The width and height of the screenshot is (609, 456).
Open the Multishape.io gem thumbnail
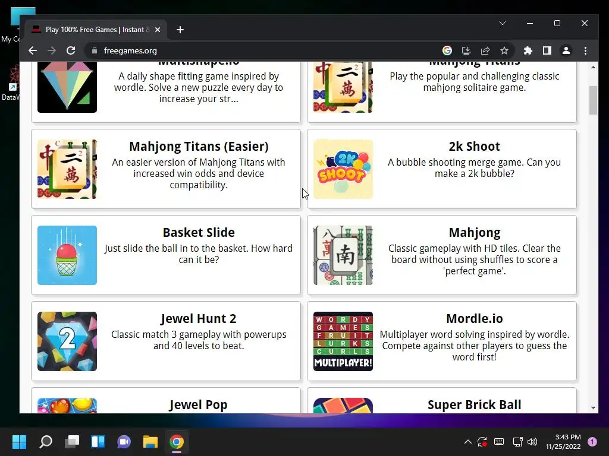click(x=67, y=87)
